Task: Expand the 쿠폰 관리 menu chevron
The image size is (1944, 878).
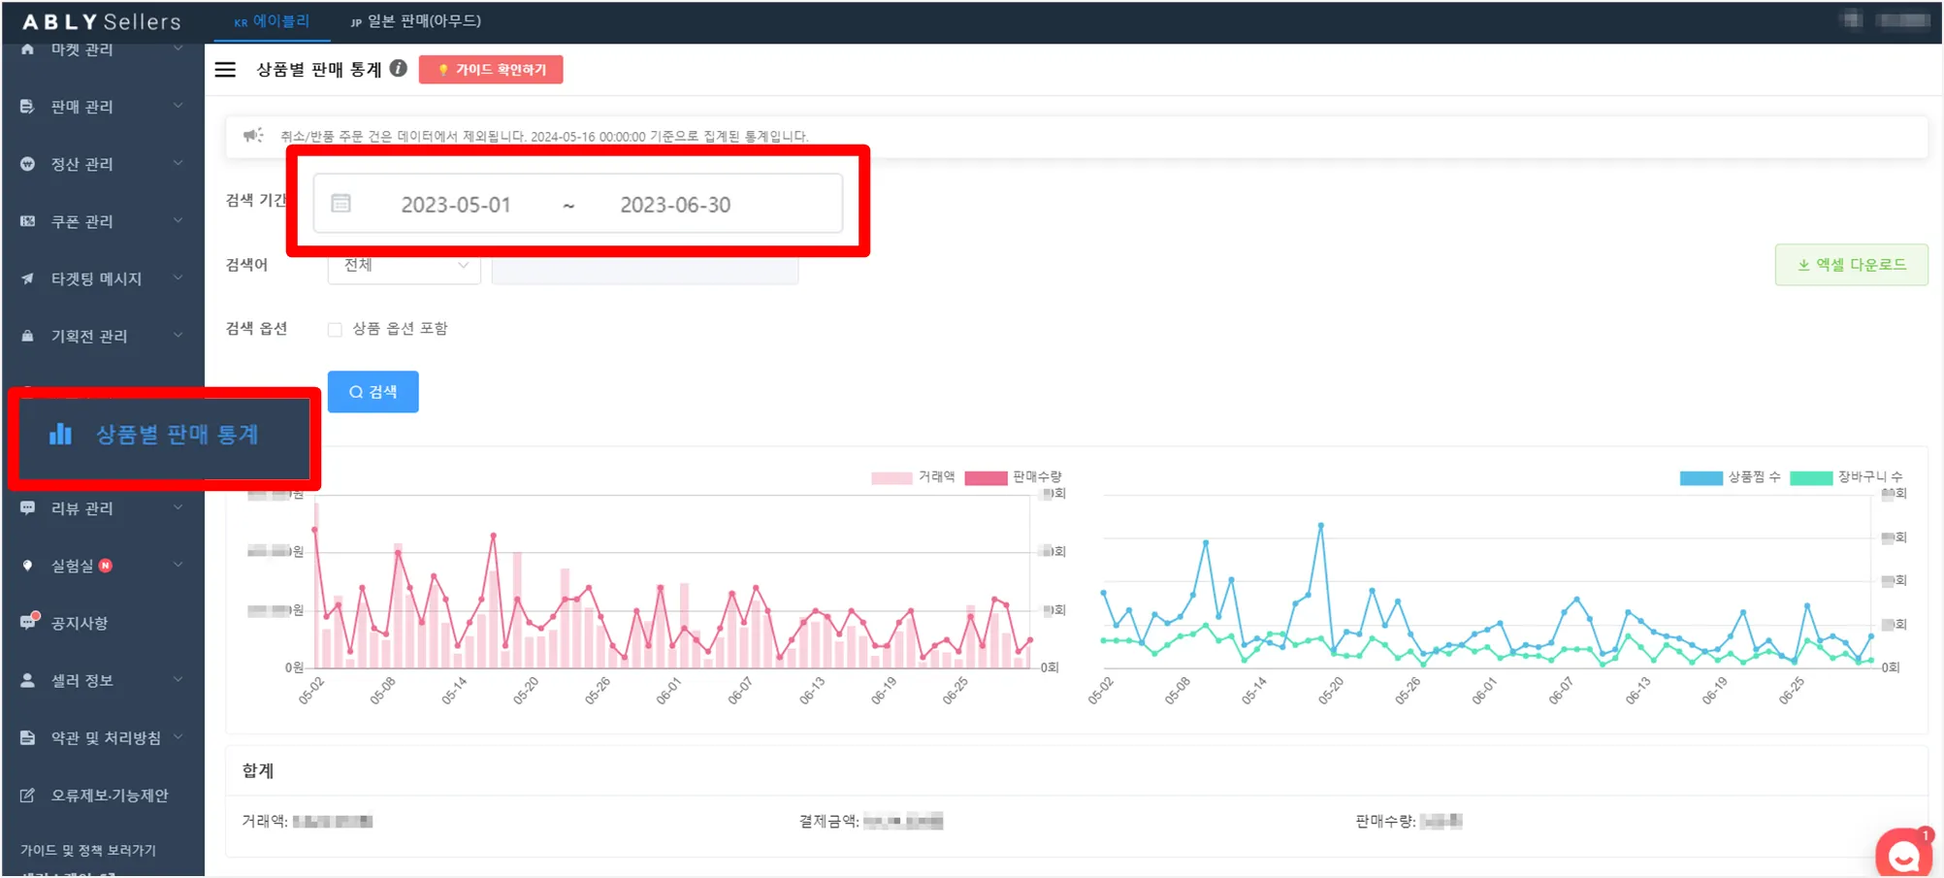Action: [178, 220]
